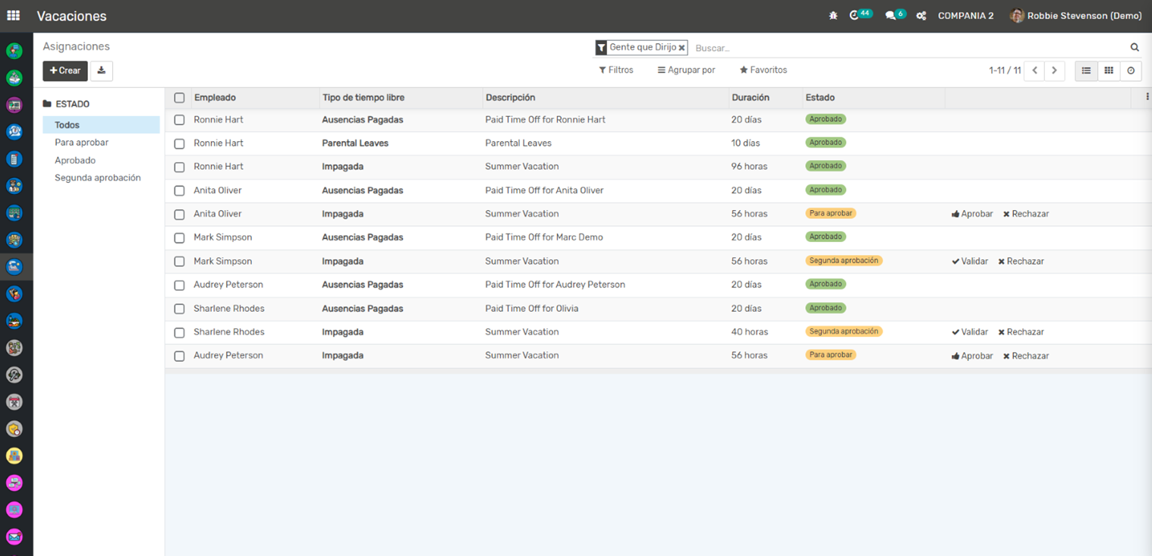Select 'Segunda aprobación' status filter
1152x556 pixels.
point(97,177)
